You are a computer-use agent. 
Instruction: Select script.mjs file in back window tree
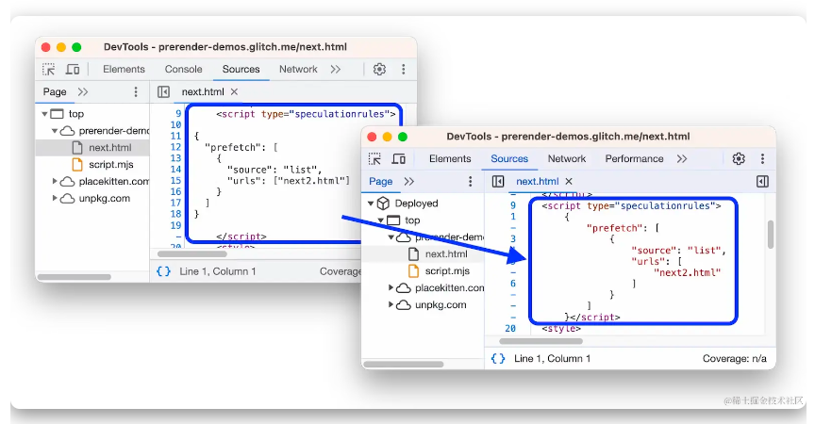point(110,165)
